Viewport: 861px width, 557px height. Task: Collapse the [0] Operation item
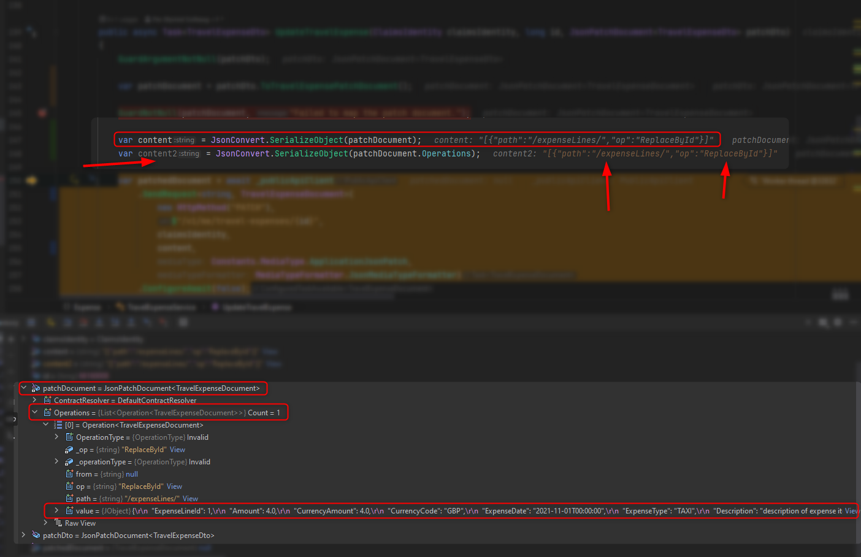point(46,424)
